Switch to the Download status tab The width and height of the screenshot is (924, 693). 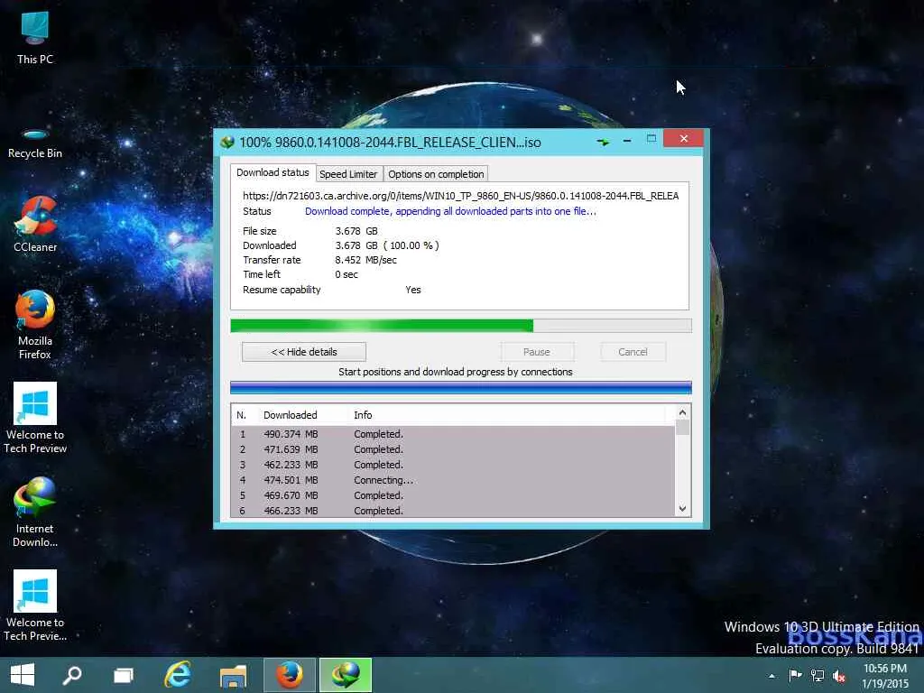tap(273, 172)
